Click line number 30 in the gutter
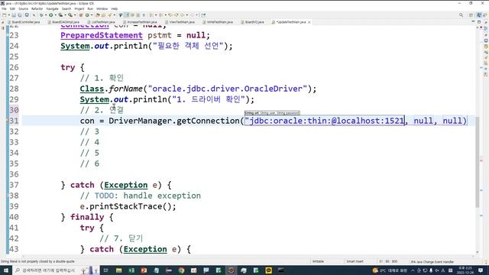The width and height of the screenshot is (489, 275). [14, 110]
